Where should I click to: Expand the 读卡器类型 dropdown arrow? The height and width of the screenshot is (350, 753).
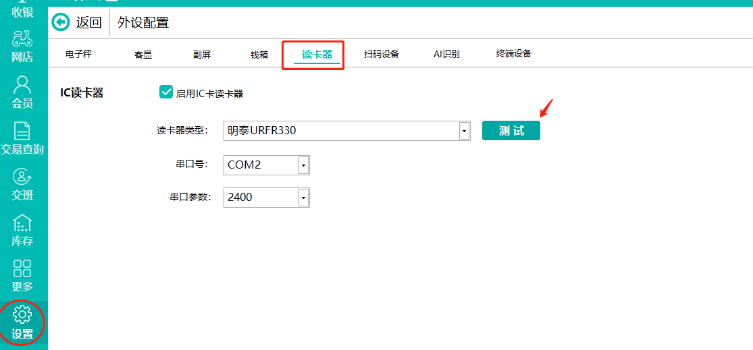tap(464, 130)
